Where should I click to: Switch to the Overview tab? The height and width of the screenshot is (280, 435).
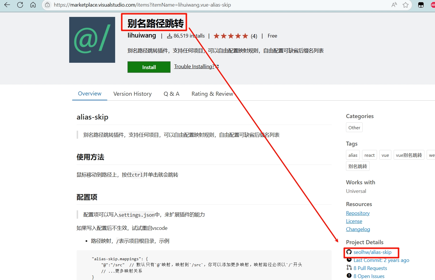(90, 94)
